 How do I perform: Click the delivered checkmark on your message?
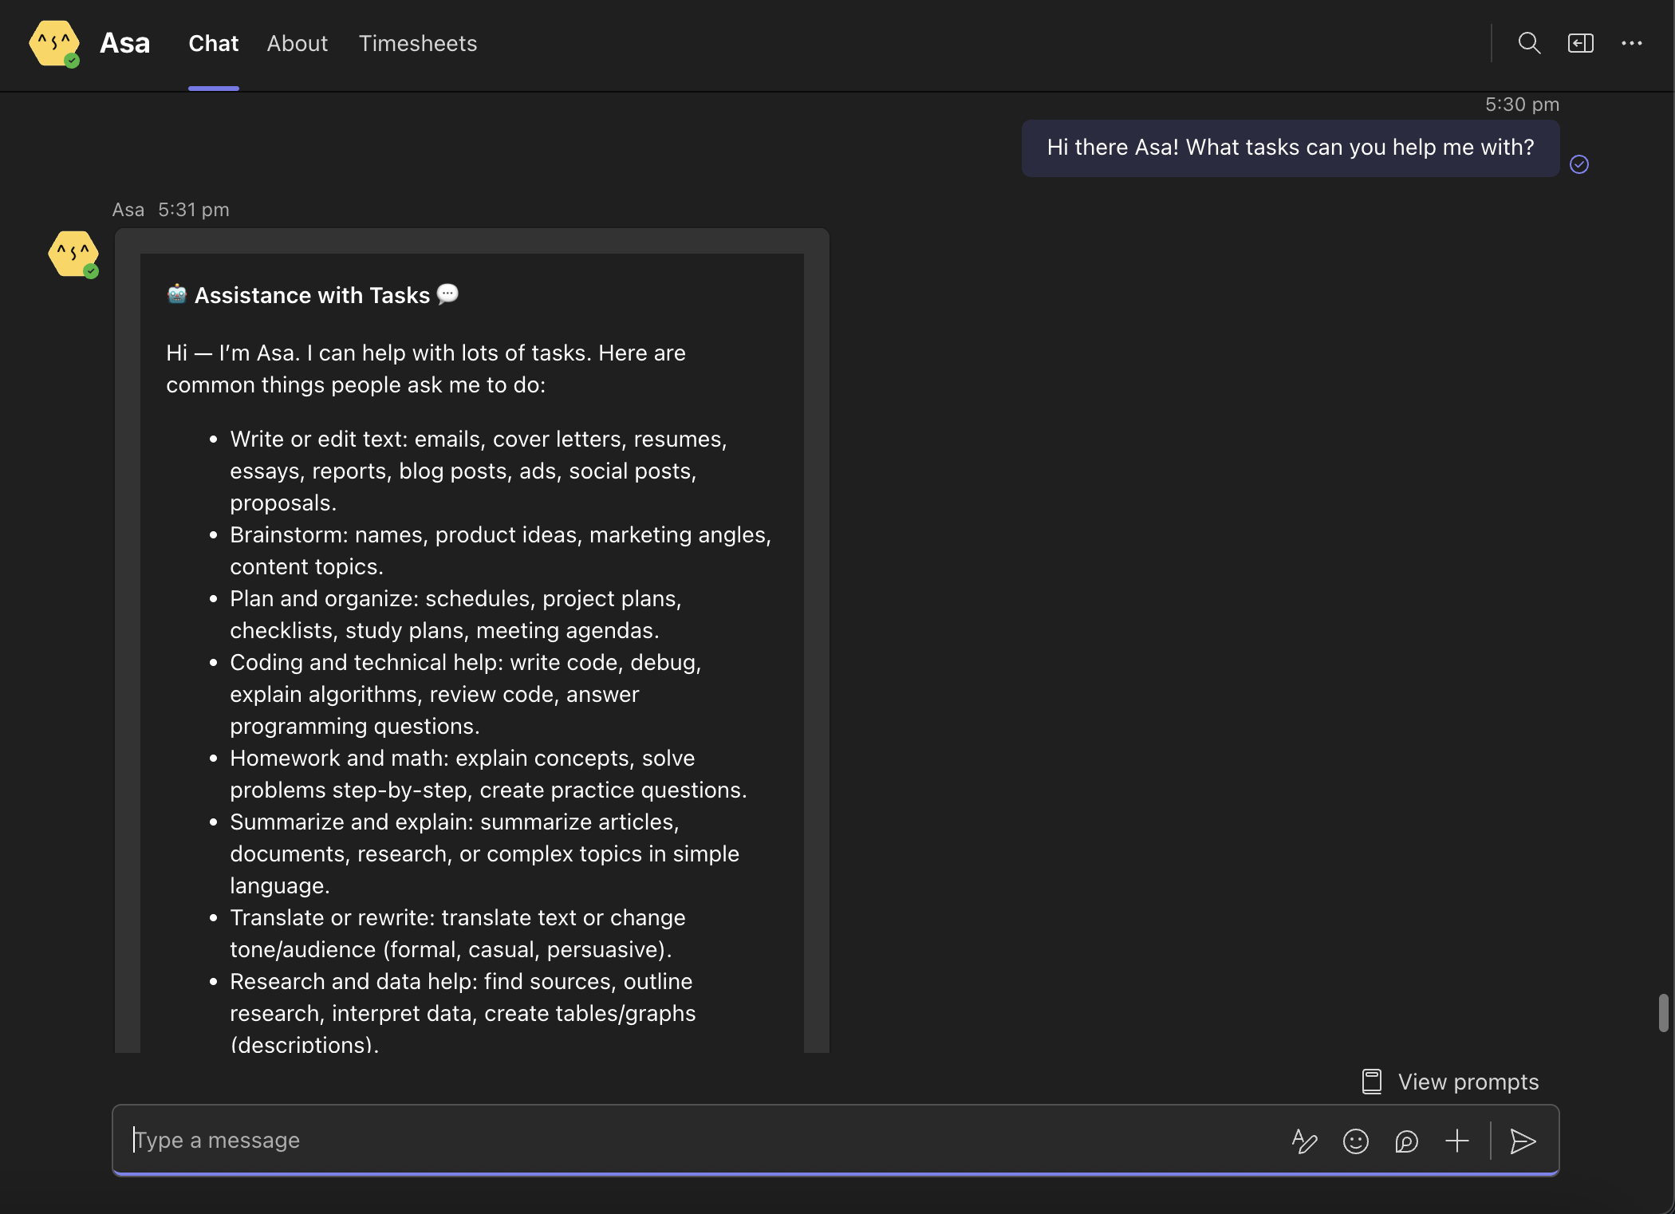pos(1580,164)
